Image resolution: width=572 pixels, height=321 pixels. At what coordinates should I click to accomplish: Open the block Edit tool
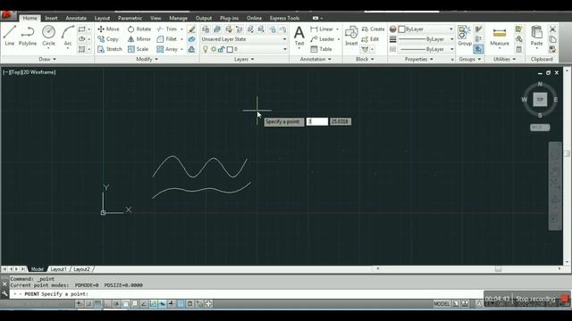tap(370, 39)
